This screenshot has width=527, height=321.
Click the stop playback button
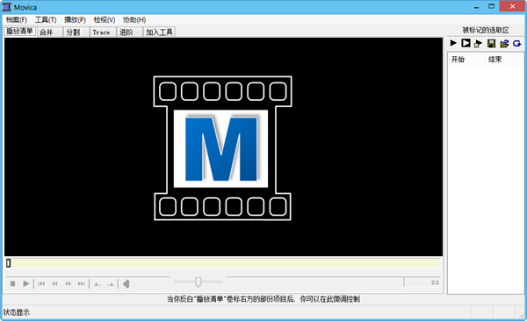pyautogui.click(x=13, y=284)
